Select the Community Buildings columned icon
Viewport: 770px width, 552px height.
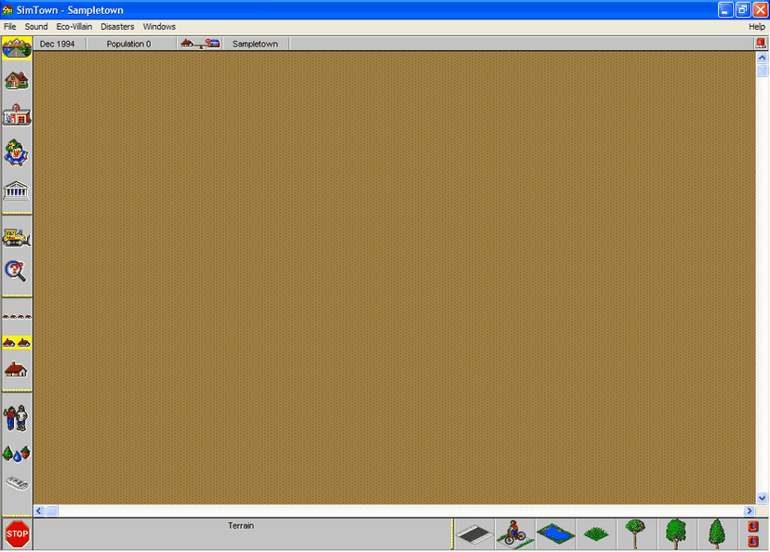tap(17, 191)
